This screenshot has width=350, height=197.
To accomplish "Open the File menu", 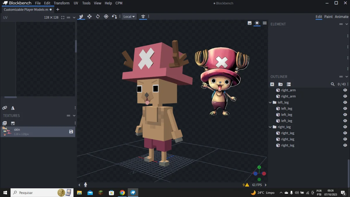I will (x=38, y=3).
